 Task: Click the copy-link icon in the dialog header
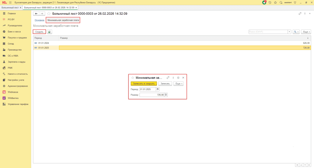tap(168, 78)
